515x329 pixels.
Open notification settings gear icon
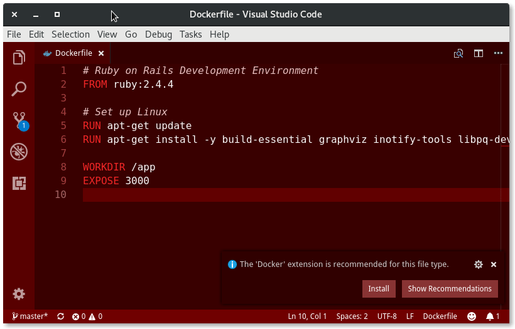click(479, 264)
